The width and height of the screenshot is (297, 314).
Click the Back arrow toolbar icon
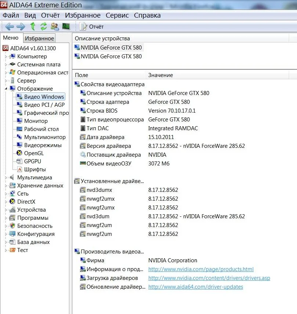point(10,26)
